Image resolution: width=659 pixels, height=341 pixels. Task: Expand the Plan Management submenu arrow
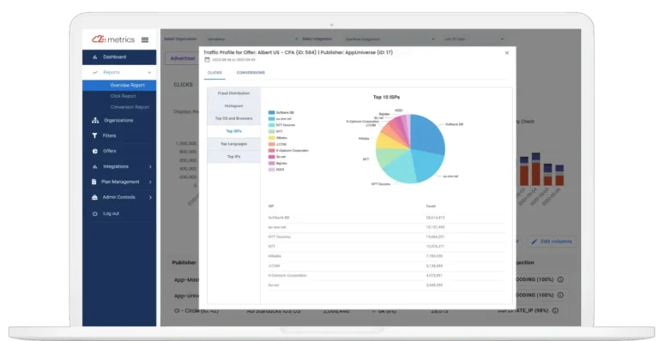(150, 182)
